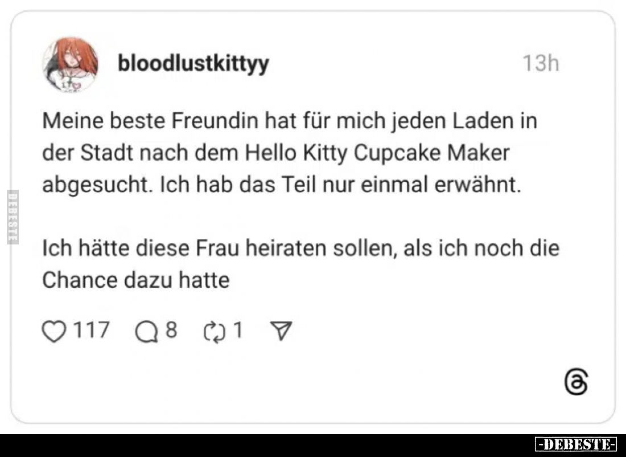Viewport: 626px width, 457px height.
Task: Expand the reply count of 8
Action: 172,329
